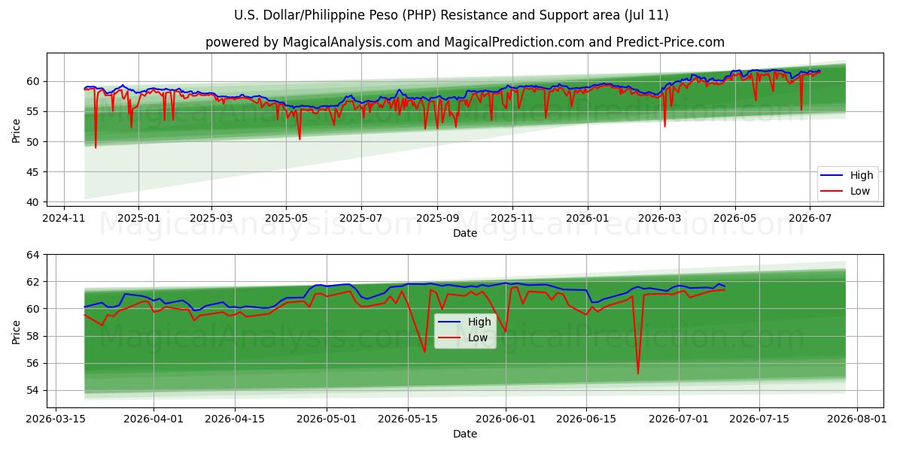
Task: Click the '60' y-axis tick on the top chart
Action: [34, 81]
